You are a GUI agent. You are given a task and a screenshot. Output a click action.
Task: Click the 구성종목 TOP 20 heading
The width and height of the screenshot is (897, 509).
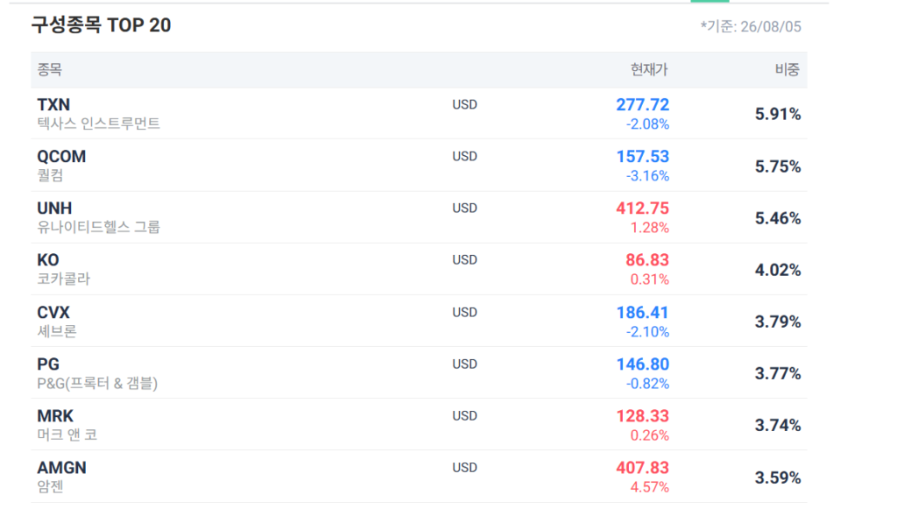coord(102,25)
